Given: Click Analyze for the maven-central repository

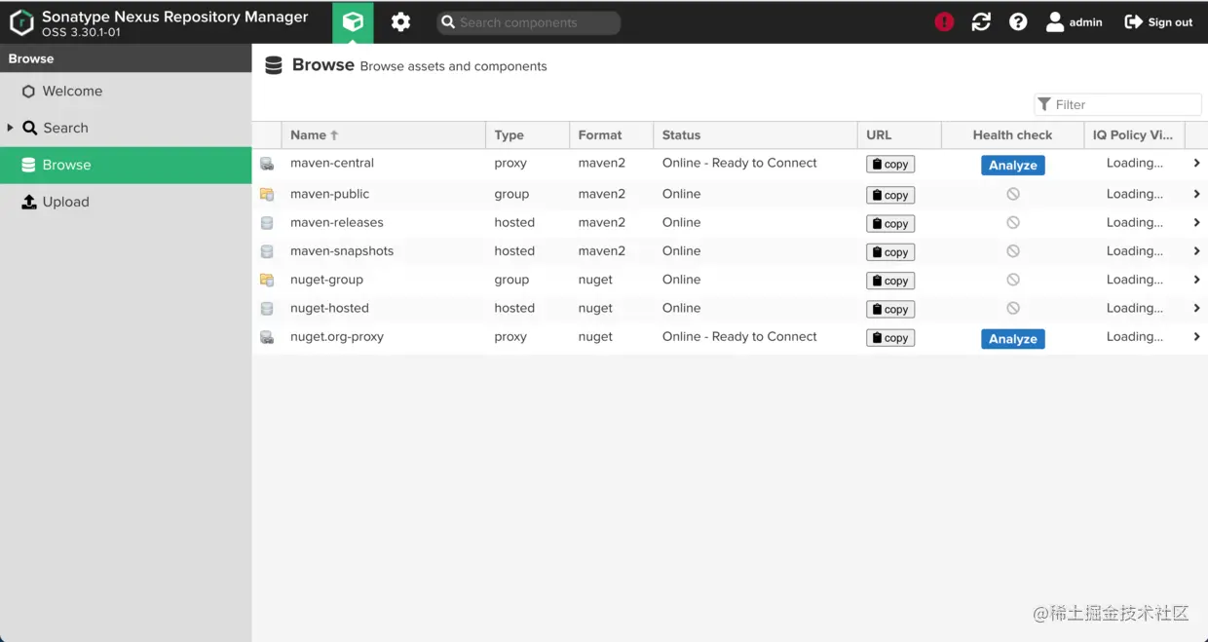Looking at the screenshot, I should coord(1012,165).
